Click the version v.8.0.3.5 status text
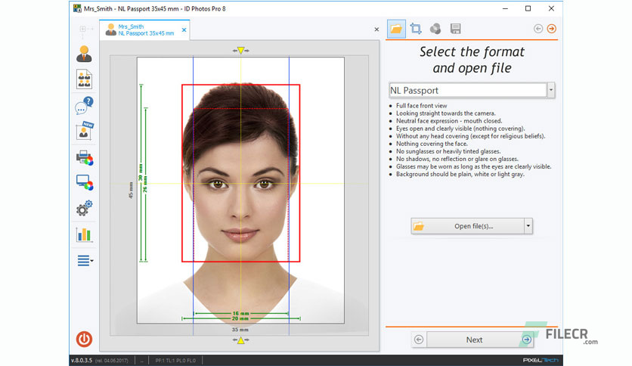Image resolution: width=632 pixels, height=366 pixels. click(82, 361)
